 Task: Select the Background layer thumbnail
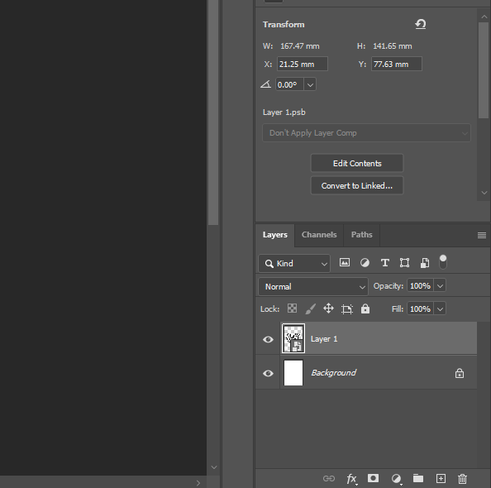click(x=293, y=373)
